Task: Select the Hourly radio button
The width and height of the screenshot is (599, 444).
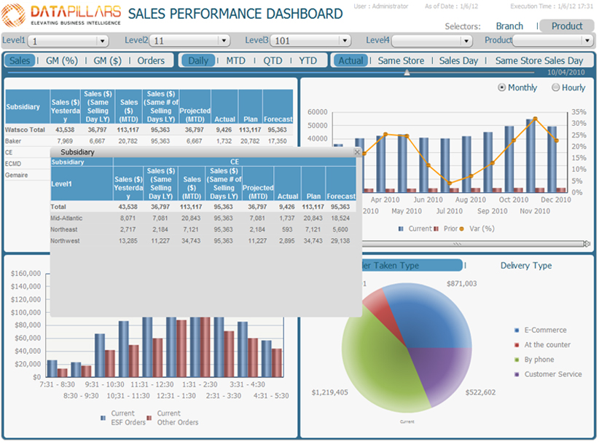Action: point(556,87)
